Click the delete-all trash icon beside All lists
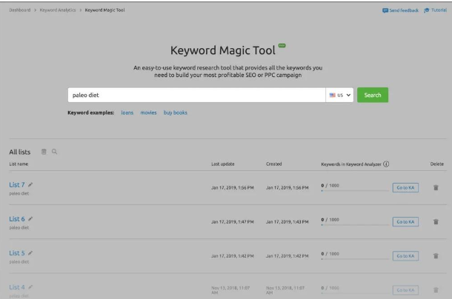The image size is (452, 299). click(44, 152)
